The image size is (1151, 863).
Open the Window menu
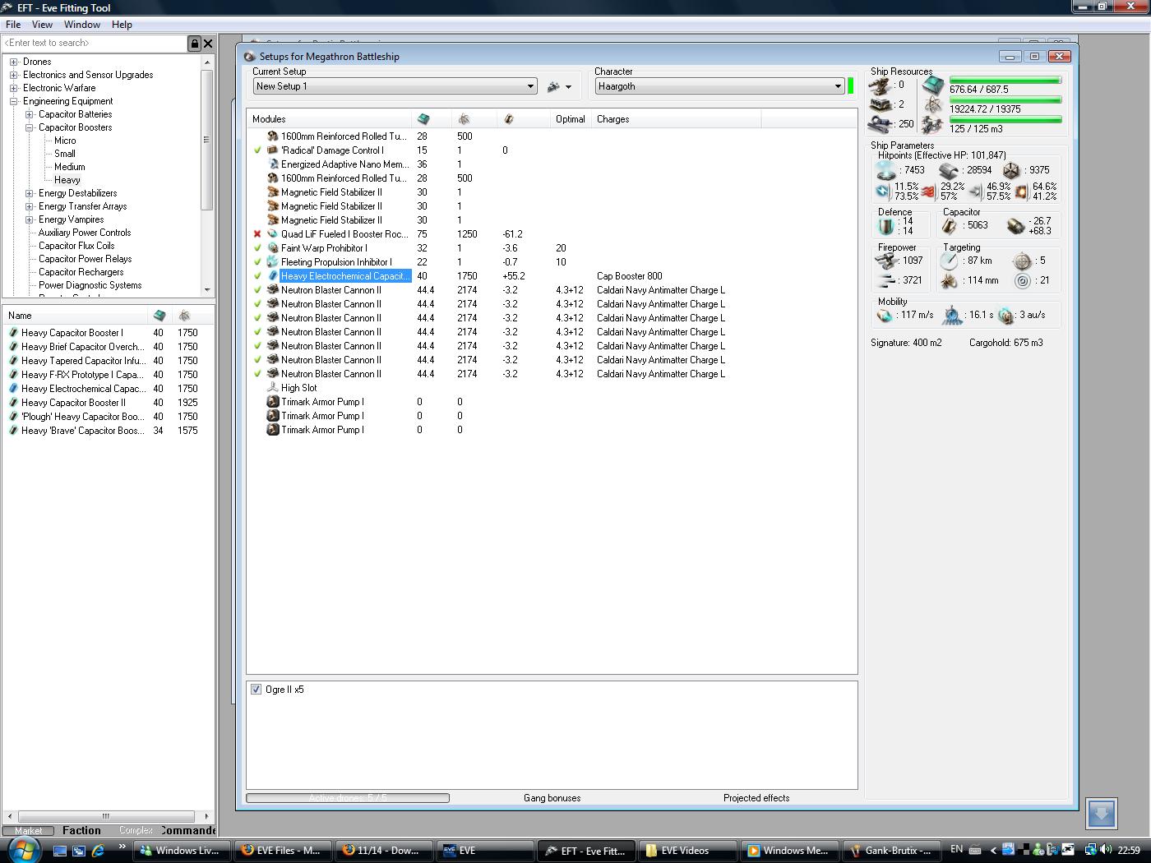[82, 25]
